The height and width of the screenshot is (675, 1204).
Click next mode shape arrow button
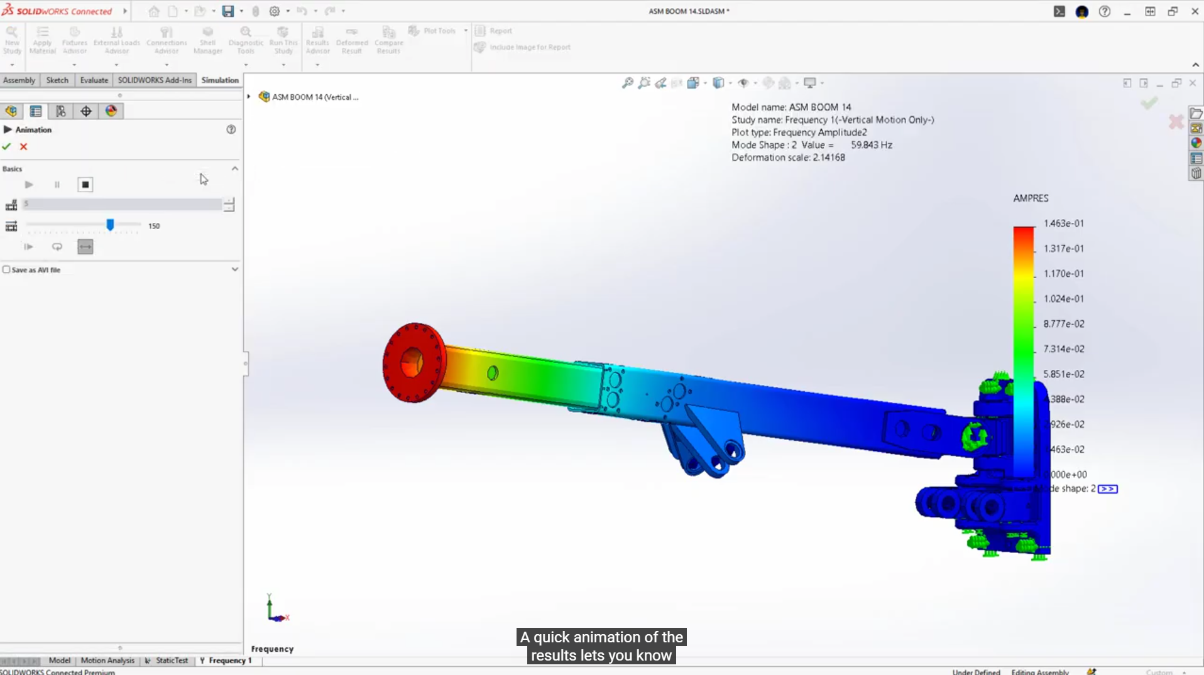pyautogui.click(x=1107, y=489)
